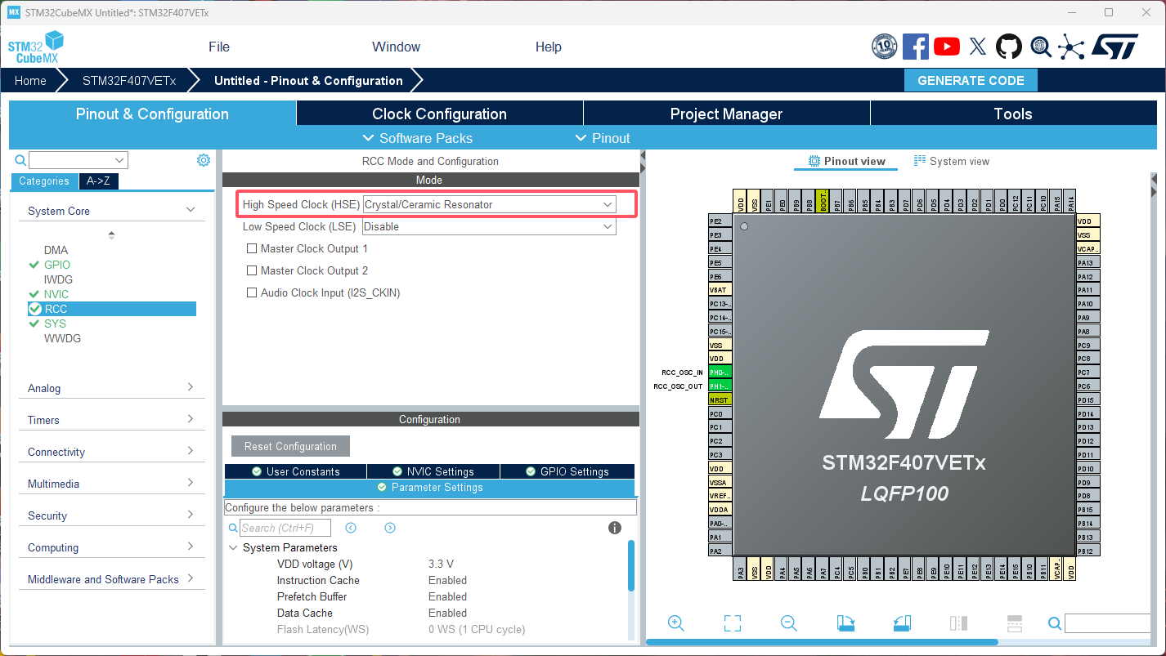Click the STM32CubeMX logo
This screenshot has width=1166, height=656.
pyautogui.click(x=36, y=47)
